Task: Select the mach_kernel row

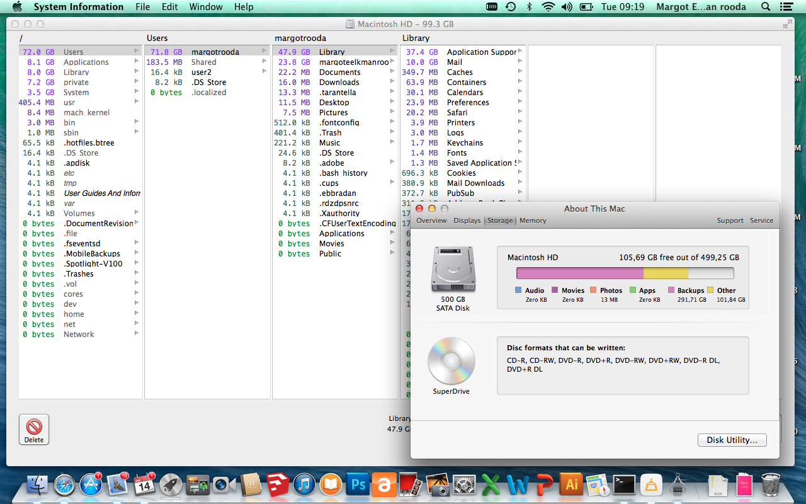Action: 79,112
